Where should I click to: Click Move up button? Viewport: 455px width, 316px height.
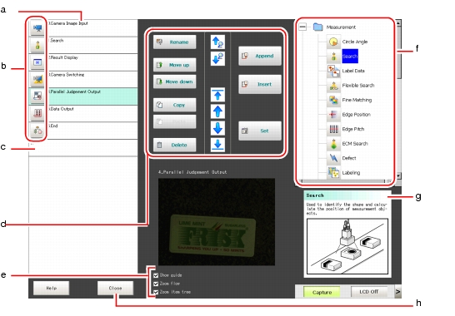[x=175, y=65]
